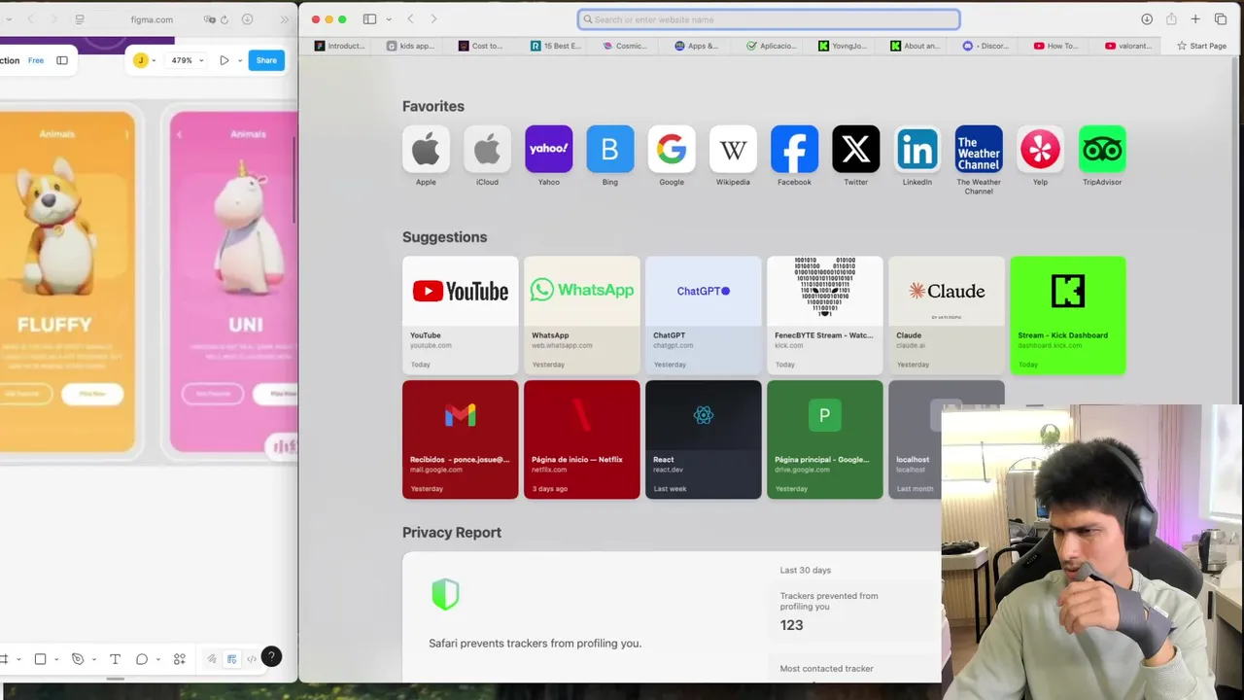The image size is (1244, 700).
Task: Open the 'FenecBYTE Stream' kick.com suggestion
Action: tap(825, 315)
